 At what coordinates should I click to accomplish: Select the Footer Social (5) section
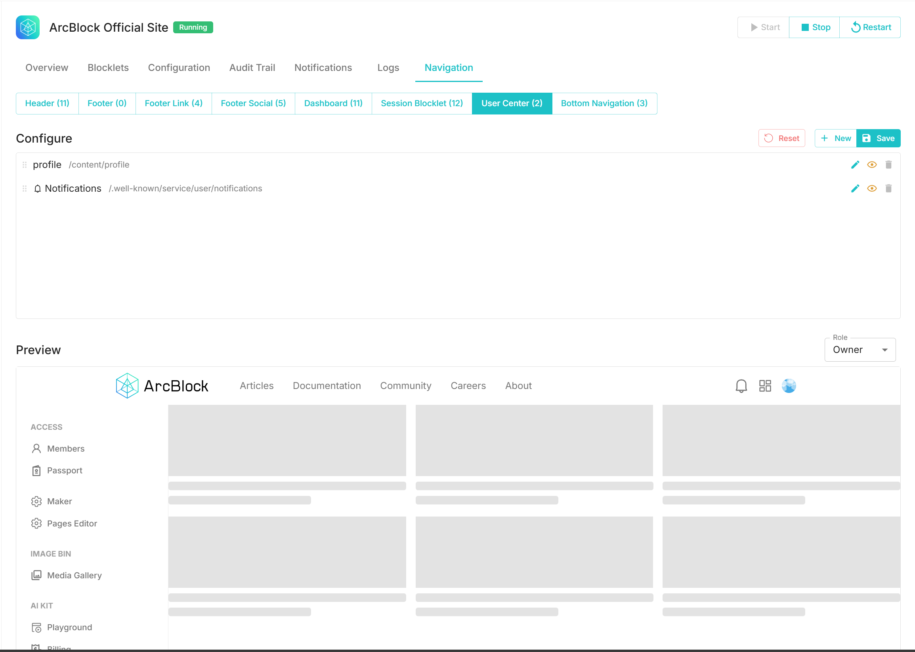click(254, 103)
